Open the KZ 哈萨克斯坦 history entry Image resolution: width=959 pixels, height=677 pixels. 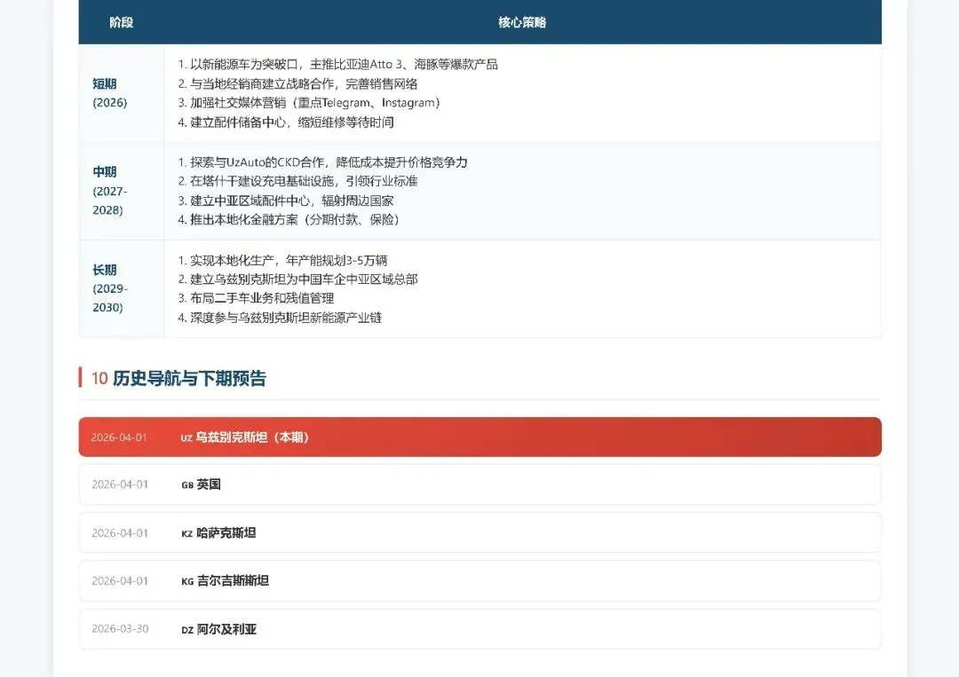point(480,532)
